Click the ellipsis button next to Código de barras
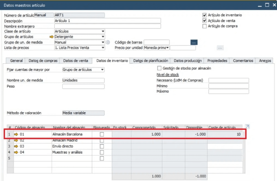Screen dimensions: 277x181 pyautogui.click(x=194, y=42)
